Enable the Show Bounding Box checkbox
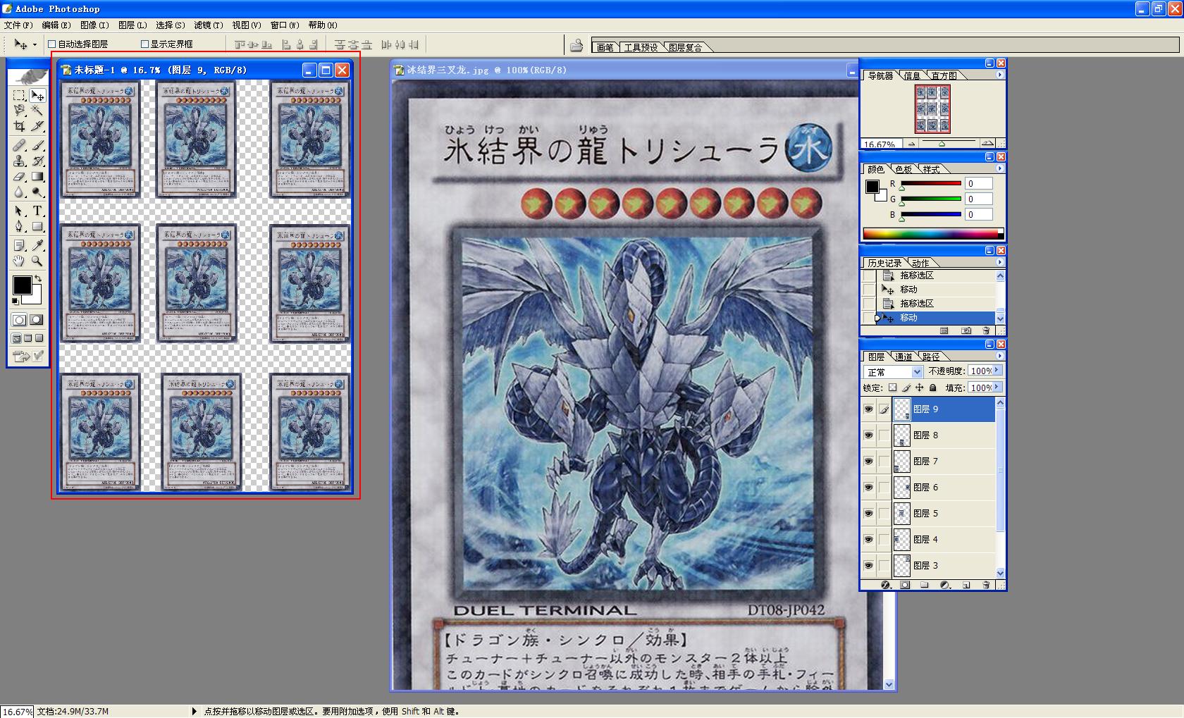 pyautogui.click(x=144, y=44)
